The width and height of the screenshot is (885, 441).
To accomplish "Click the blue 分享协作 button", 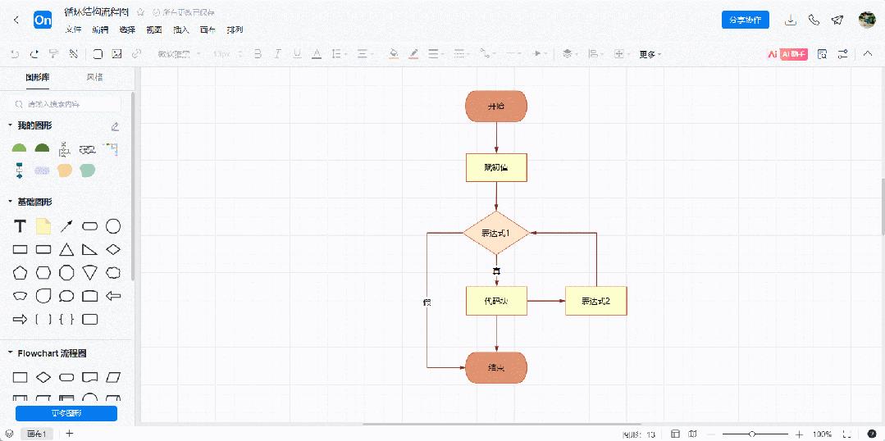I will pos(745,20).
